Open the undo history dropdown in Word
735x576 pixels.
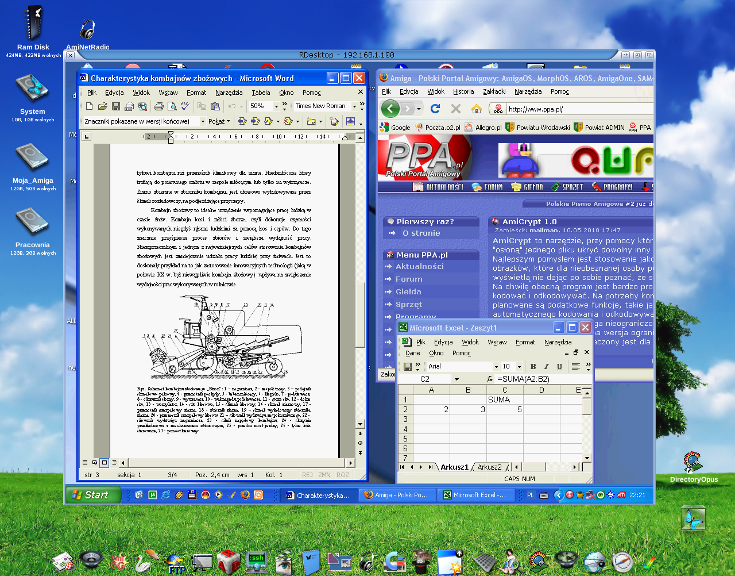240,106
